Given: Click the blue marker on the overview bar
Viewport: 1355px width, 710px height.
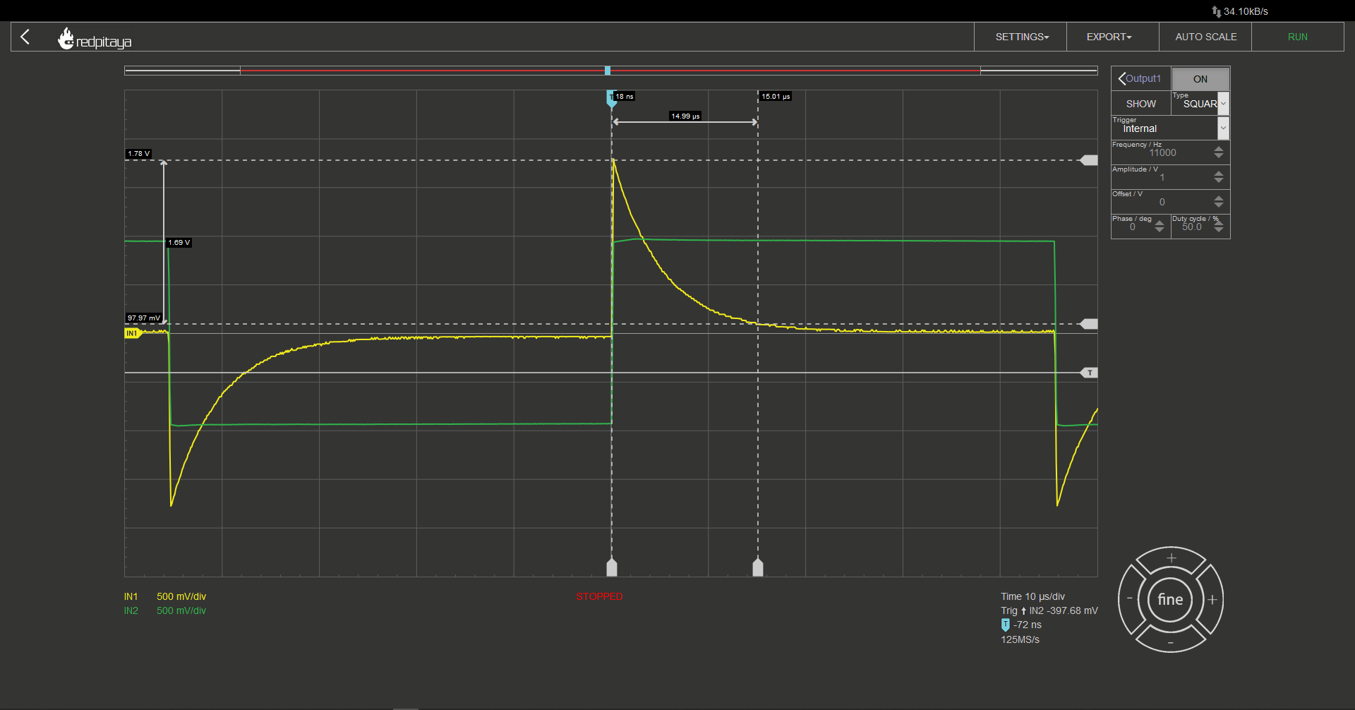Looking at the screenshot, I should click(x=608, y=71).
